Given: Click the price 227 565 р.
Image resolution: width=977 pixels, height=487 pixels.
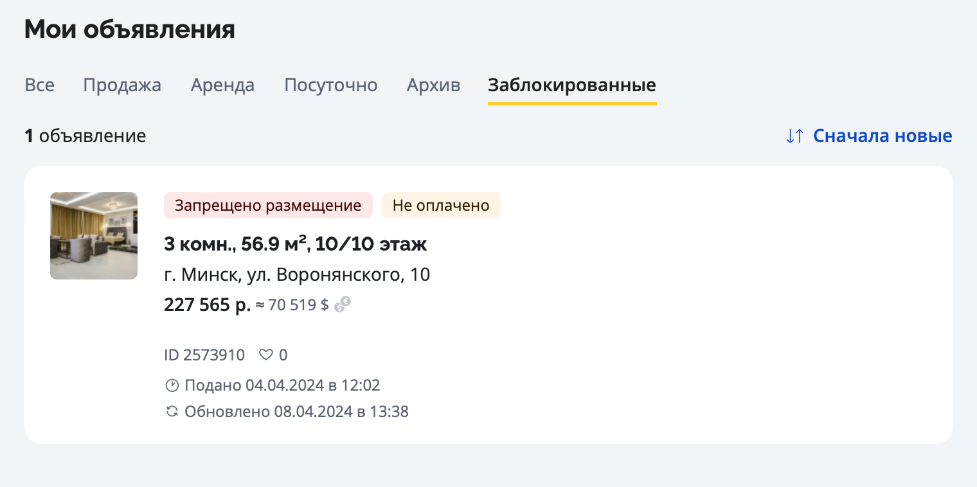Looking at the screenshot, I should 207,305.
